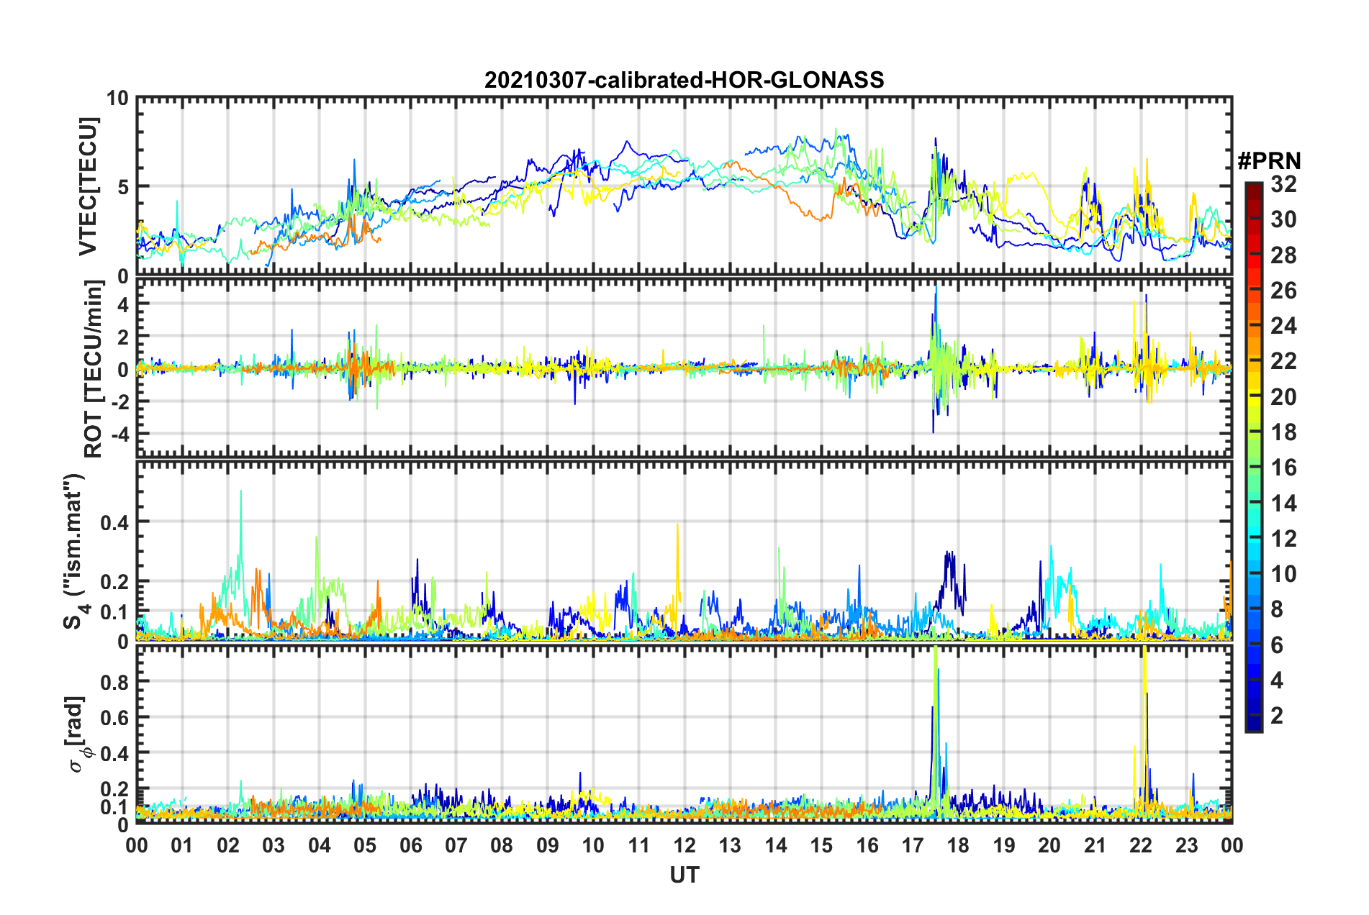
Task: Click the VTEC[TECU] y-axis label
Action: [x=88, y=186]
